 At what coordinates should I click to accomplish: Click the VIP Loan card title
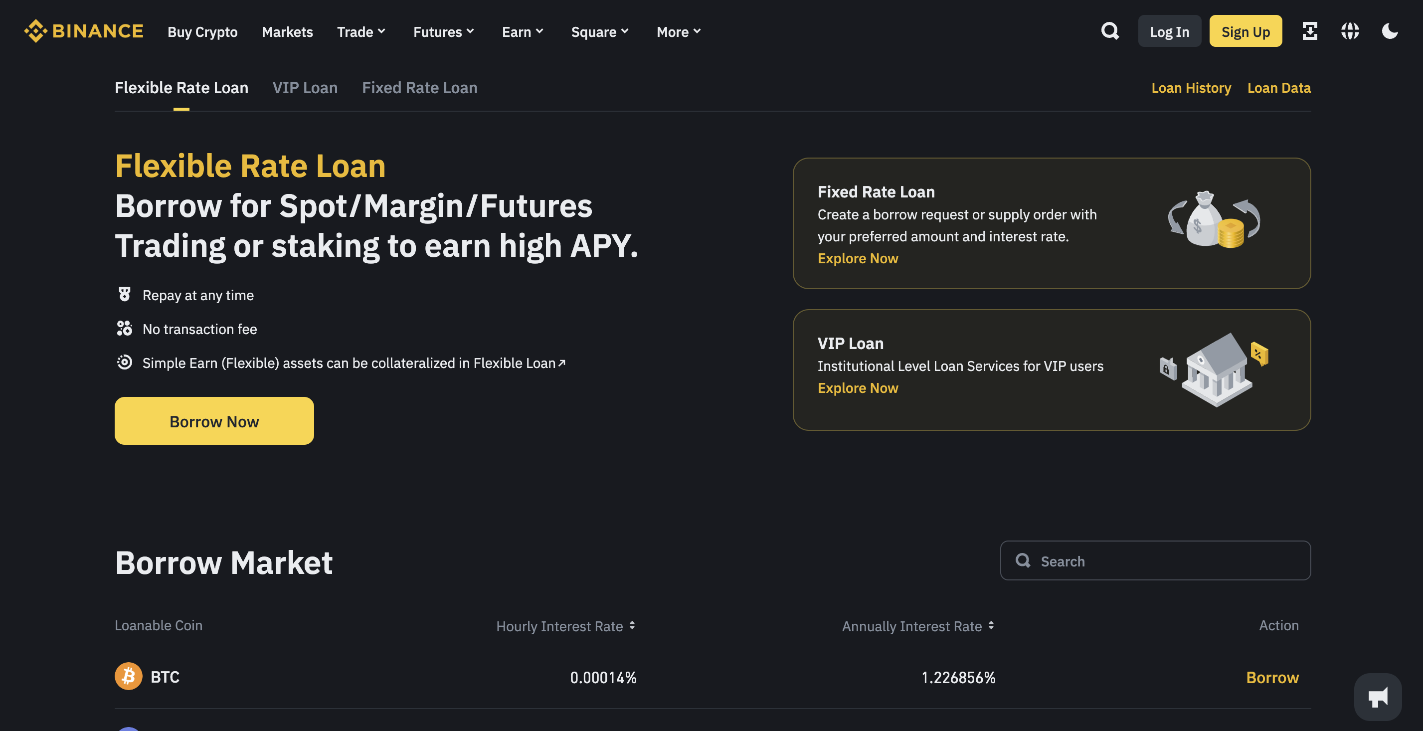pyautogui.click(x=850, y=343)
